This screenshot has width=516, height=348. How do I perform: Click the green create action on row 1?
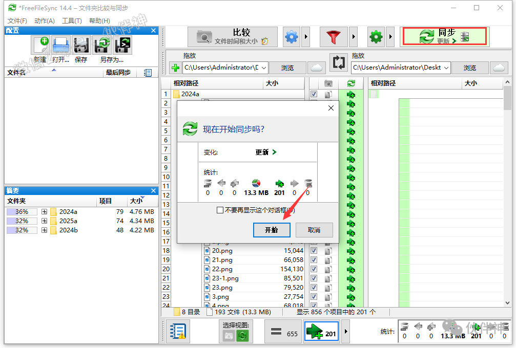coord(351,95)
